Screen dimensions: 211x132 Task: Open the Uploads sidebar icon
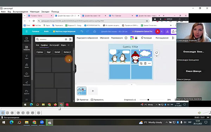coord(26,74)
